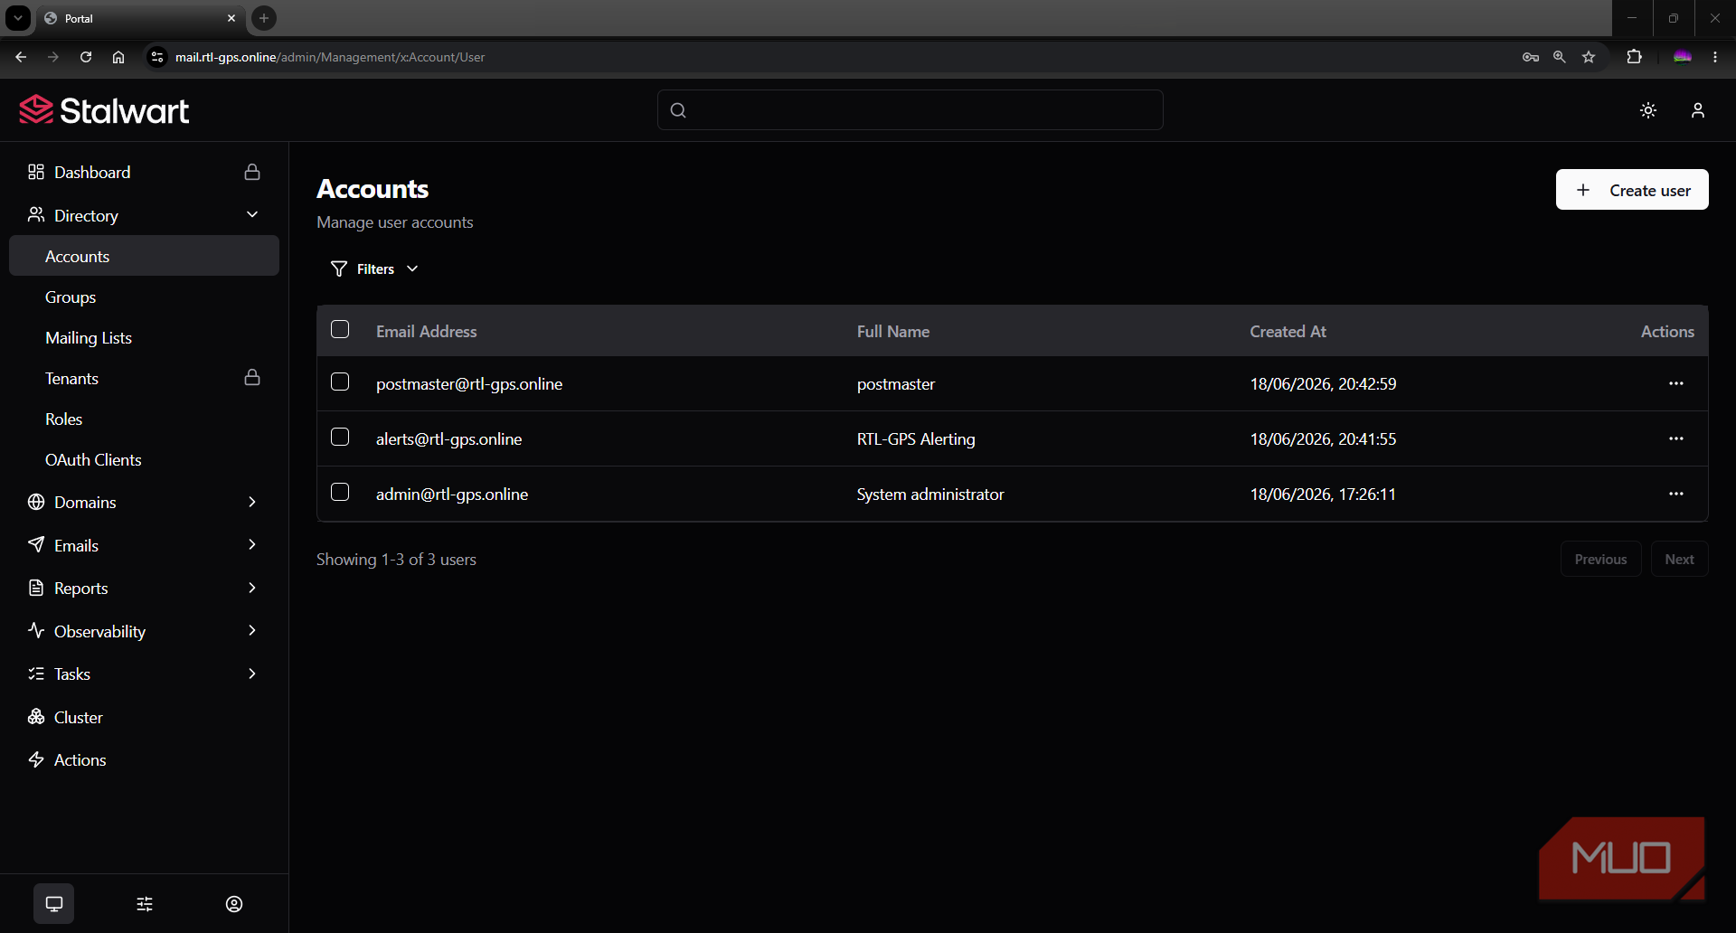Open Mailing Lists in the sidebar
The height and width of the screenshot is (933, 1736).
(145, 337)
